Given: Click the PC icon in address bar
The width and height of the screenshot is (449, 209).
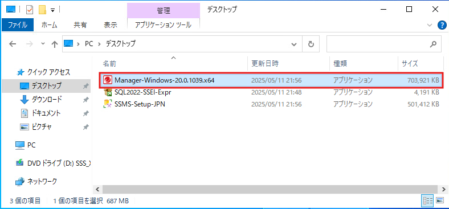Looking at the screenshot, I should click(69, 44).
